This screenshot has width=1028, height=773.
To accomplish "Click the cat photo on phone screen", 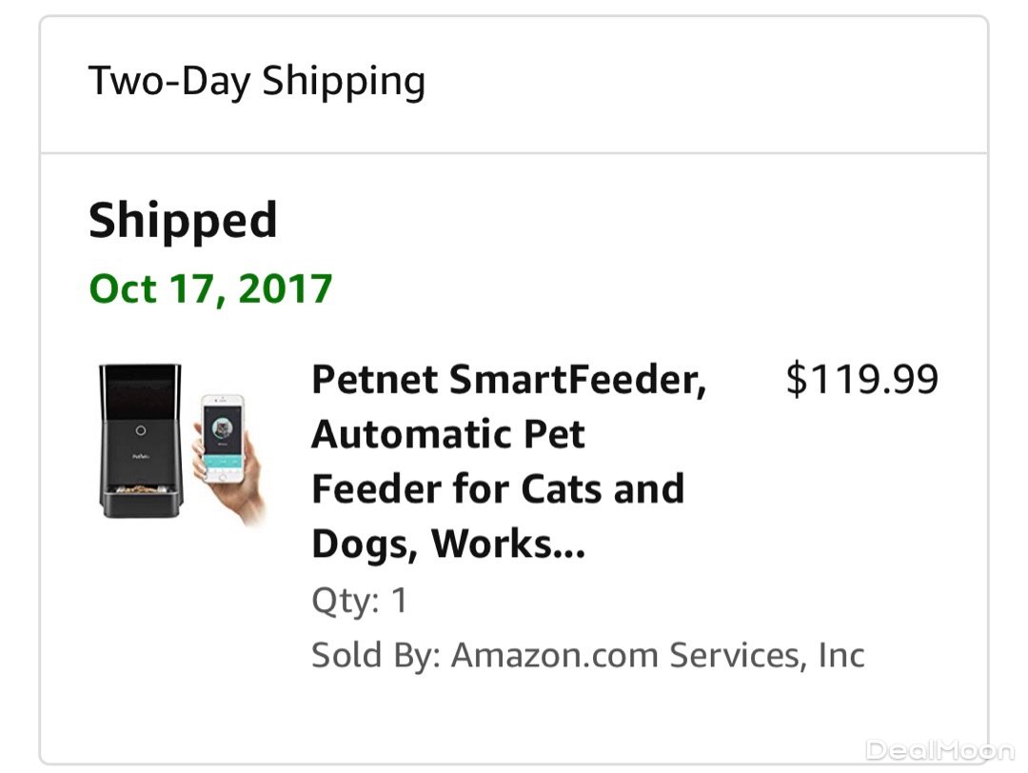I will [222, 427].
